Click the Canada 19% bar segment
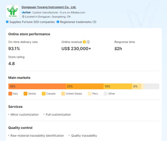Image resolution: width=167 pixels, height=141 pixels. pos(118,86)
